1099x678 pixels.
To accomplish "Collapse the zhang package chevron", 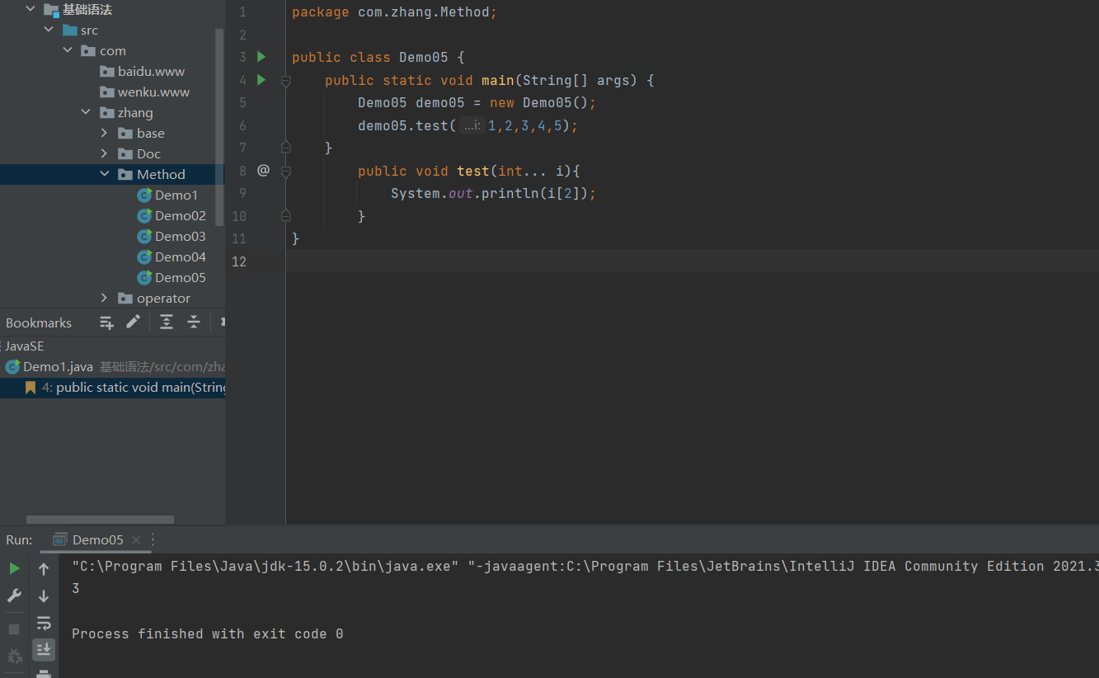I will [86, 112].
